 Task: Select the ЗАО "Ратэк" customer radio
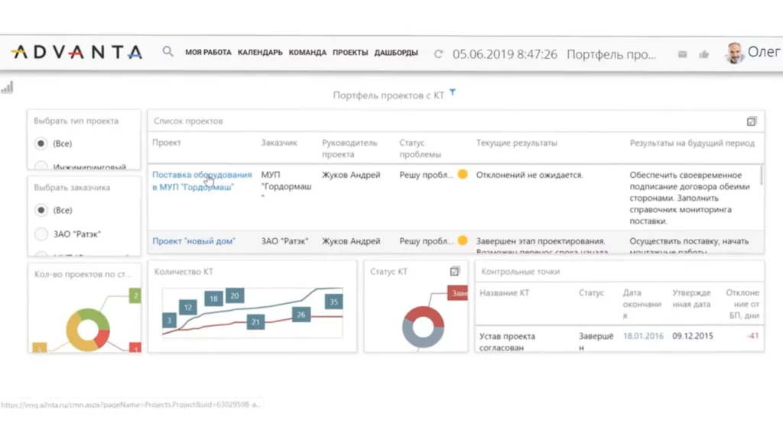(41, 234)
